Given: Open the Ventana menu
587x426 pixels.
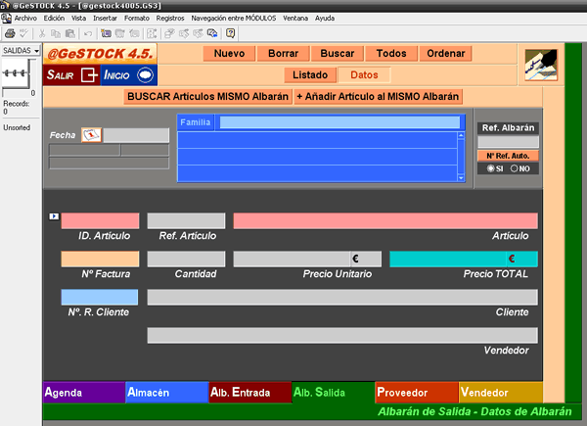Looking at the screenshot, I should click(x=295, y=18).
